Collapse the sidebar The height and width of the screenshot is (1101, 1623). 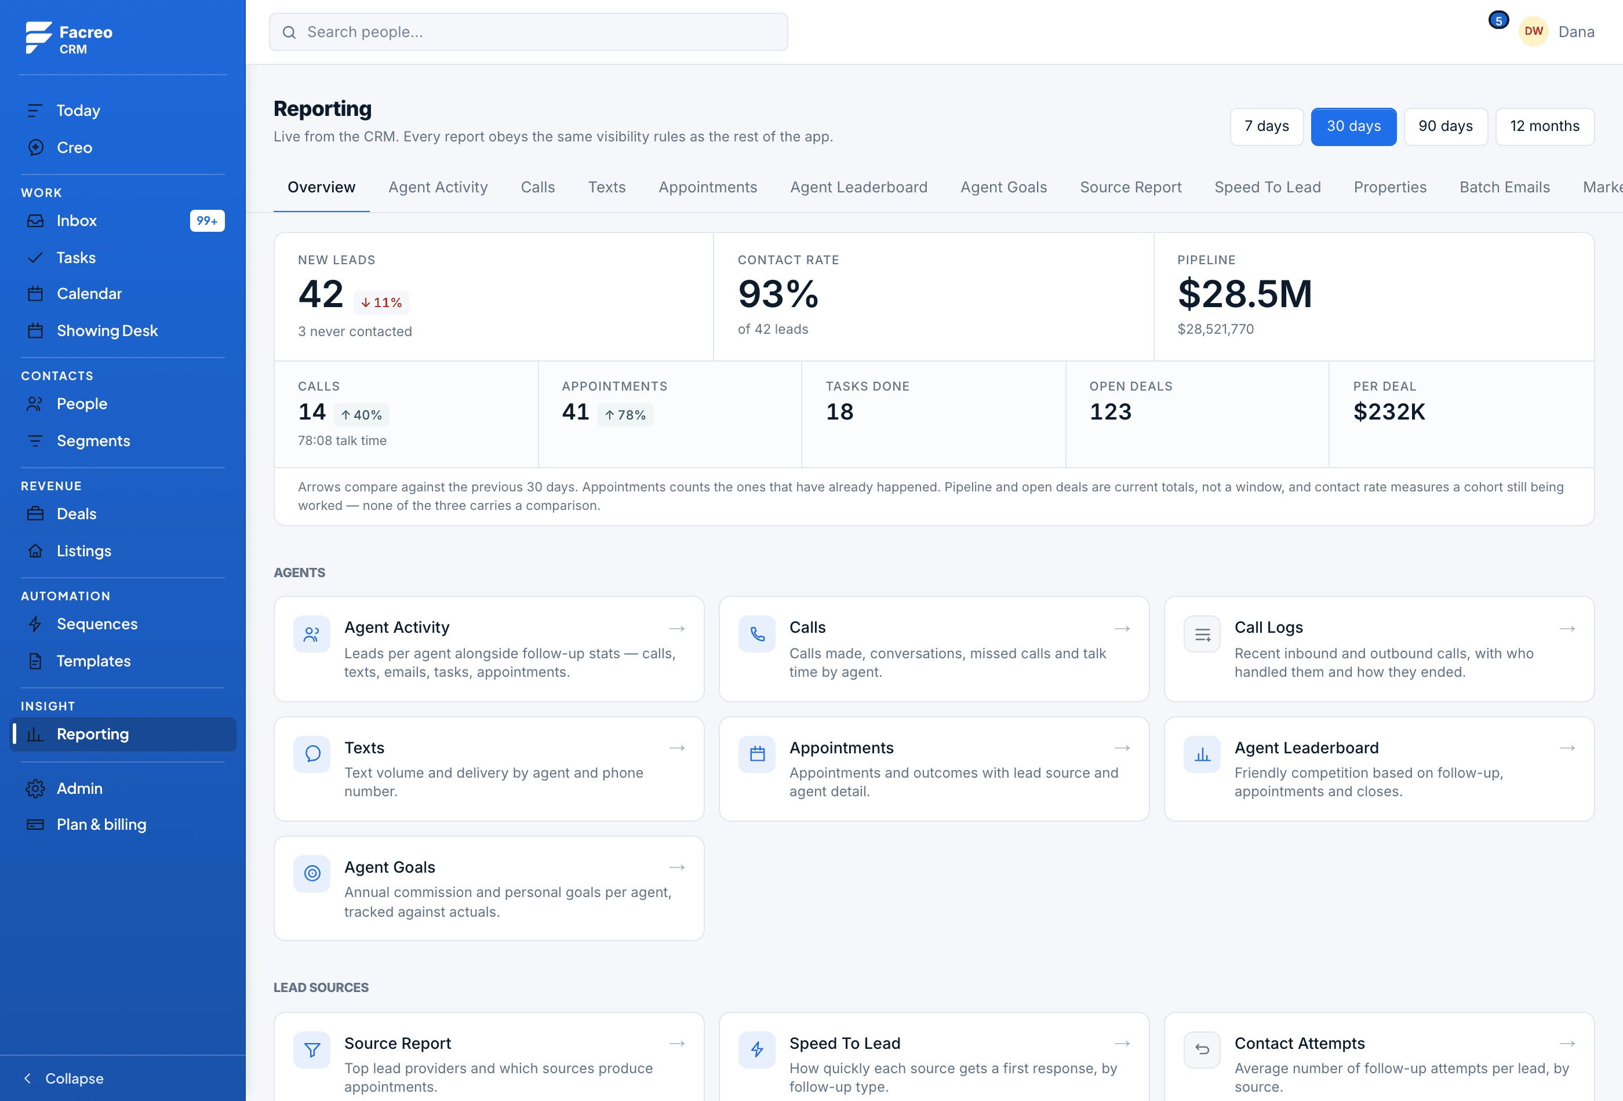click(x=64, y=1078)
